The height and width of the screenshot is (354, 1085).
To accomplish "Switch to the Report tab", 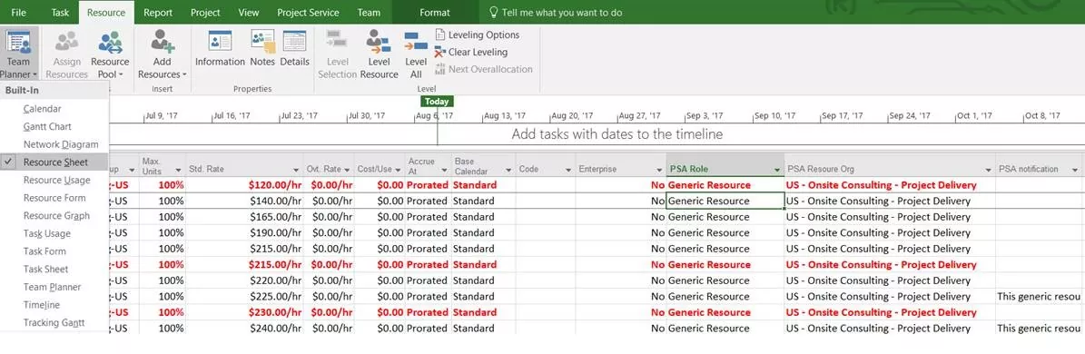I will tap(159, 13).
